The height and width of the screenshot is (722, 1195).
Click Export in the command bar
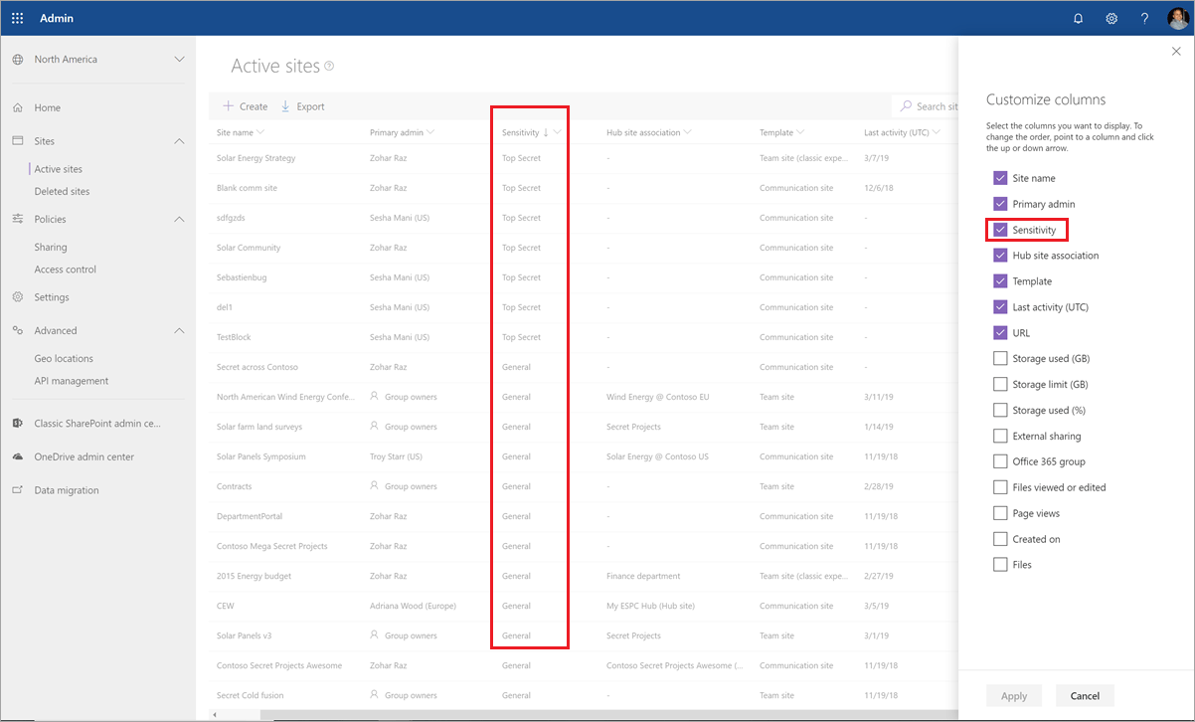(x=302, y=106)
